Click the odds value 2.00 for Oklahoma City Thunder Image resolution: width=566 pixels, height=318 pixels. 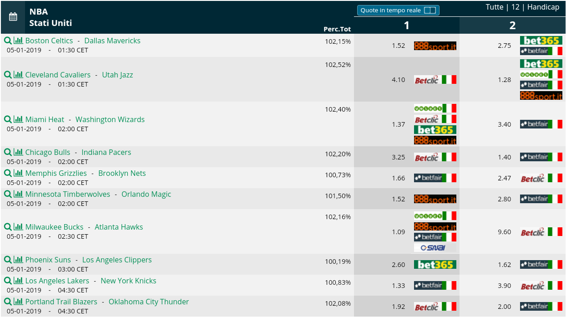504,307
